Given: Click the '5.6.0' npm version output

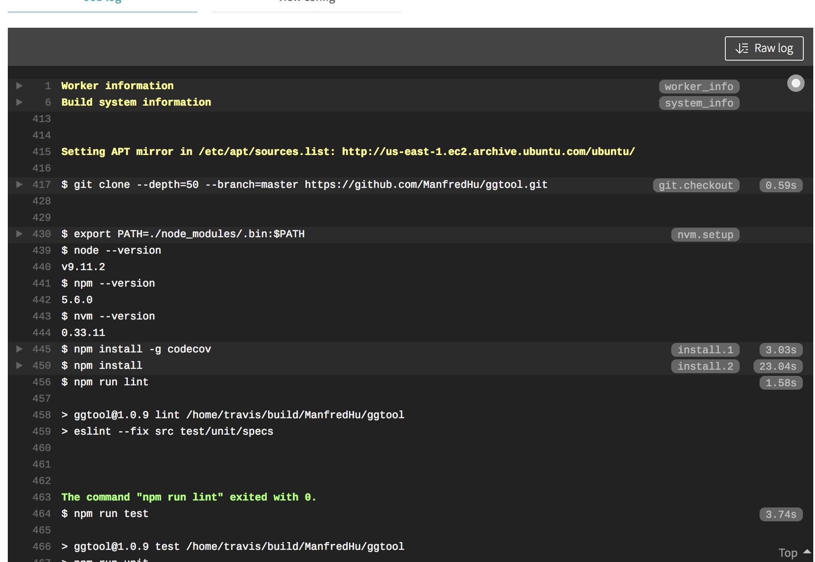Looking at the screenshot, I should (77, 300).
